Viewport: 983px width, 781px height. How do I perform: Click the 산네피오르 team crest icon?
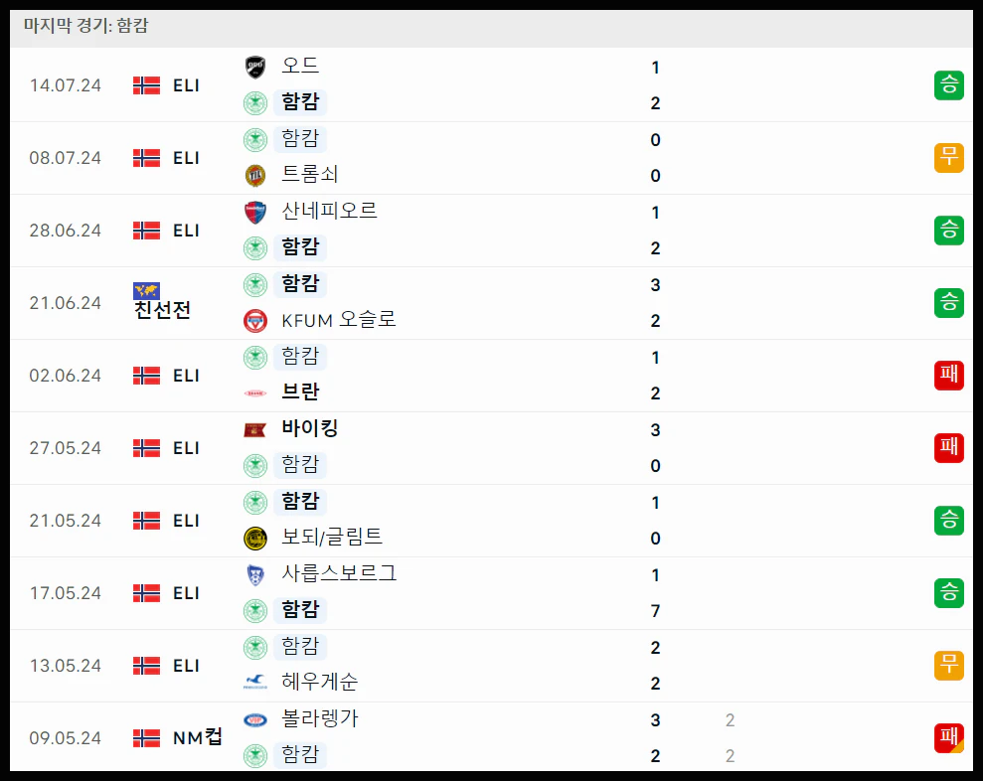[x=255, y=213]
